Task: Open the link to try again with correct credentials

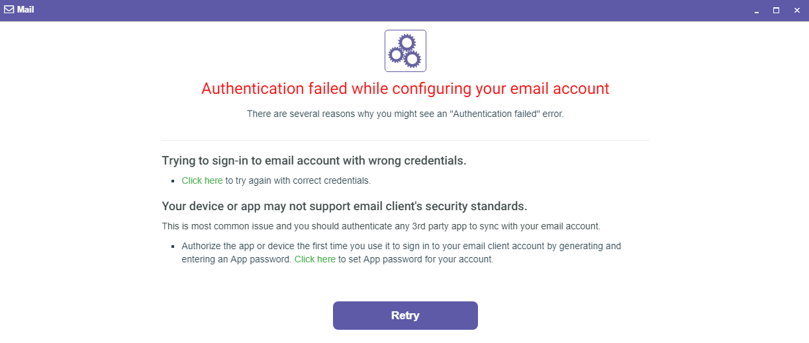Action: 203,180
